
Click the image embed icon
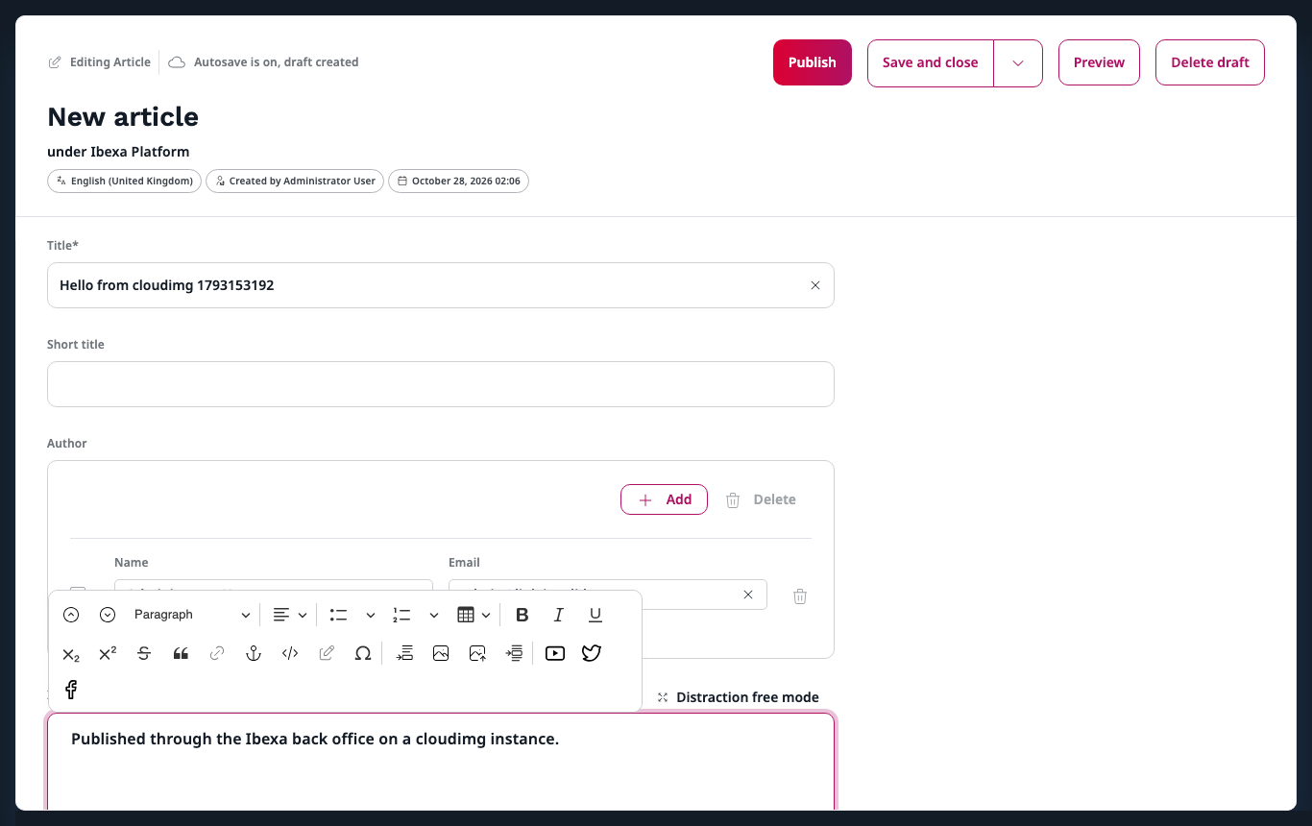441,653
